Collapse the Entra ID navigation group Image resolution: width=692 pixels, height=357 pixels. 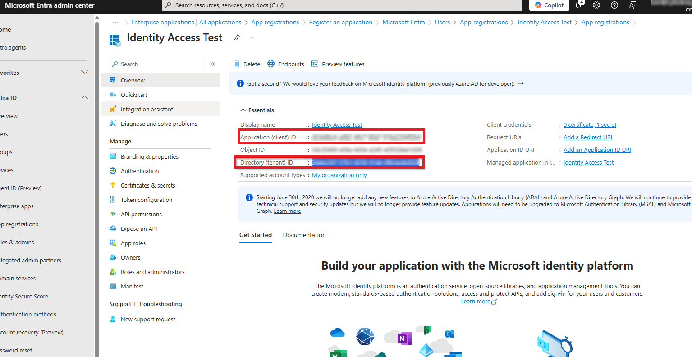84,98
